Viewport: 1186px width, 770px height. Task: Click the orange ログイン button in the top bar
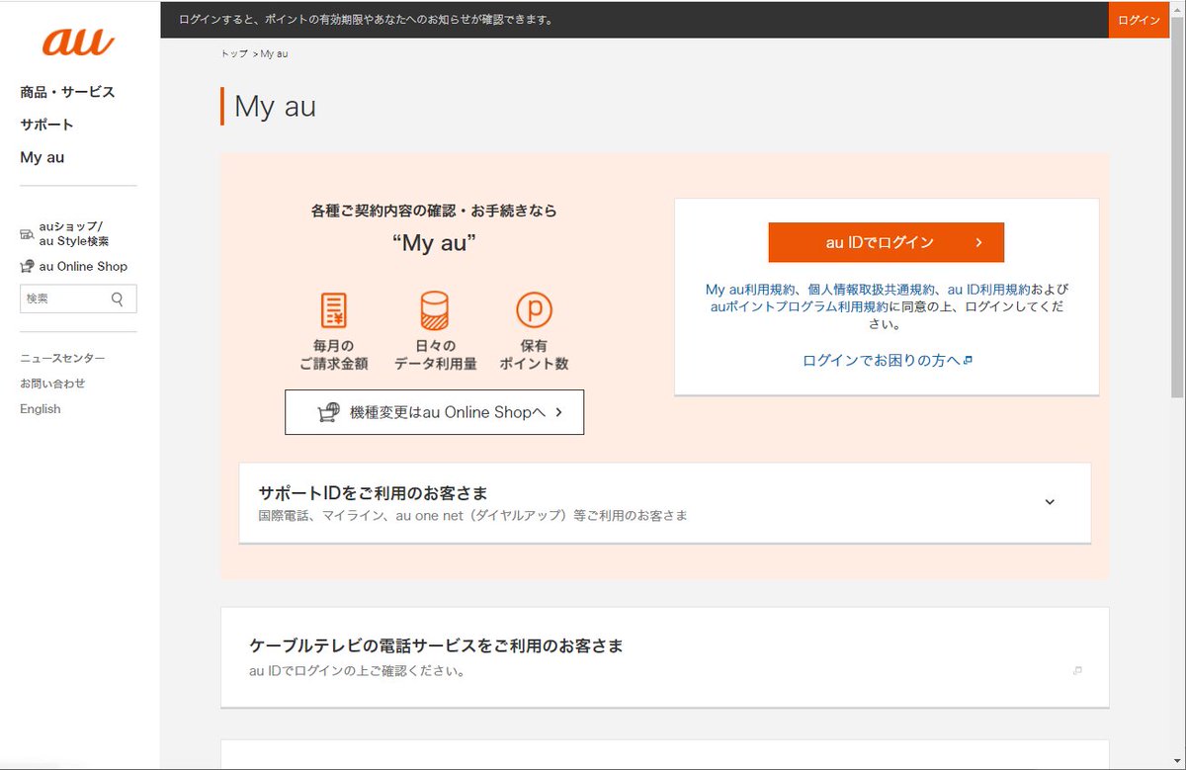point(1139,20)
